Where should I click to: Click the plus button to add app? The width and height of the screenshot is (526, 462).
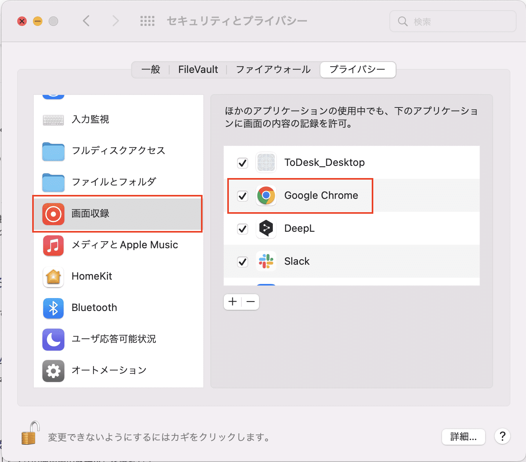click(x=233, y=302)
